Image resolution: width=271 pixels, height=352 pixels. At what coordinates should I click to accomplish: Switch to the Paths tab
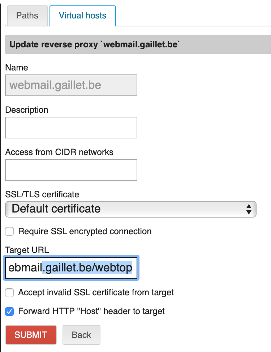27,16
